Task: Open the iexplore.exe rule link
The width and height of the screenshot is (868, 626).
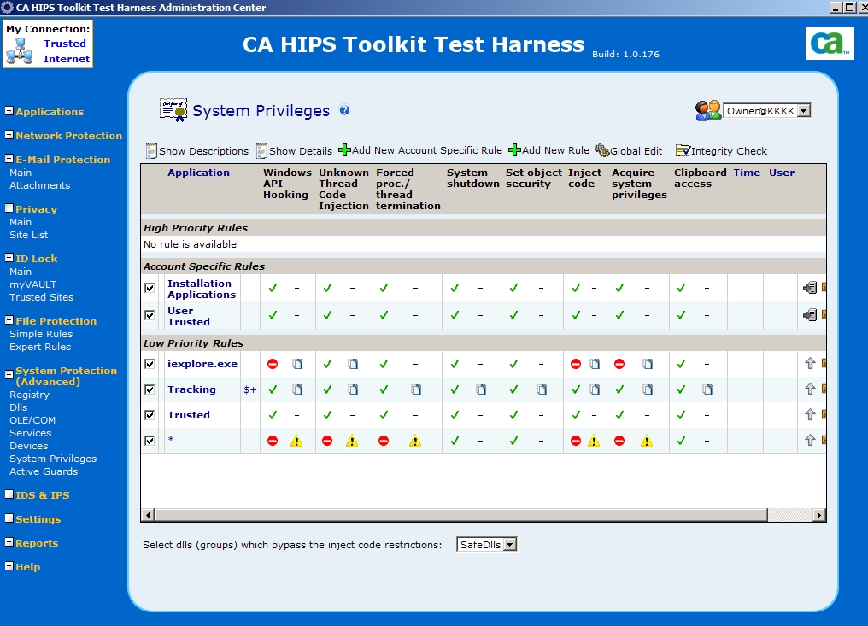Action: [x=202, y=364]
